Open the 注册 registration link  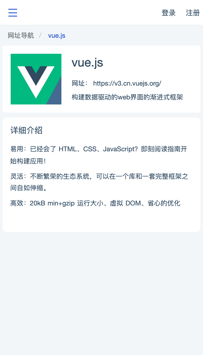tap(193, 13)
